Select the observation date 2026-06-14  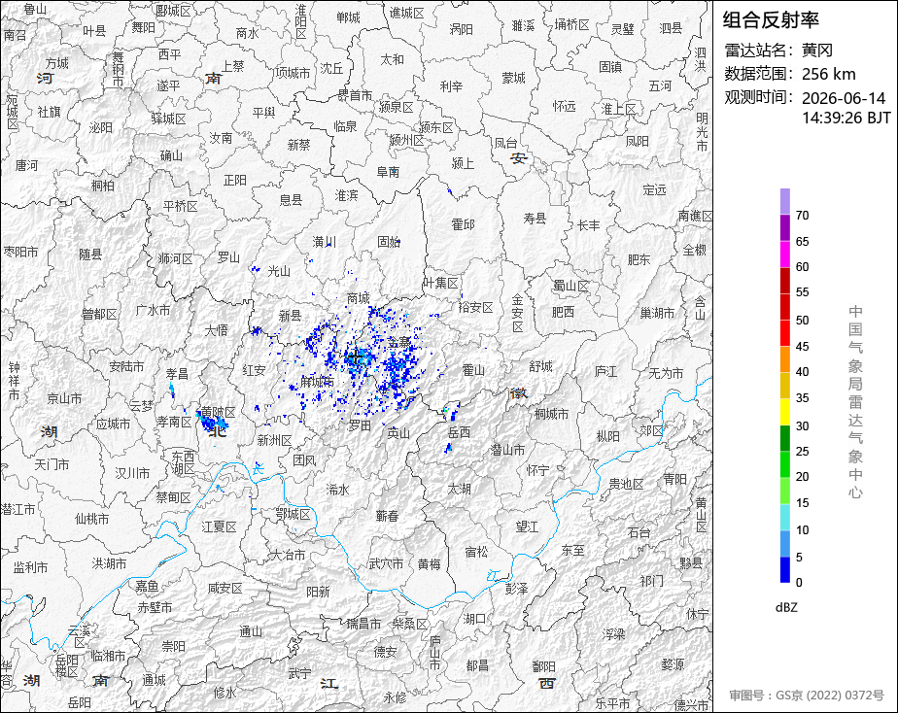click(x=843, y=98)
